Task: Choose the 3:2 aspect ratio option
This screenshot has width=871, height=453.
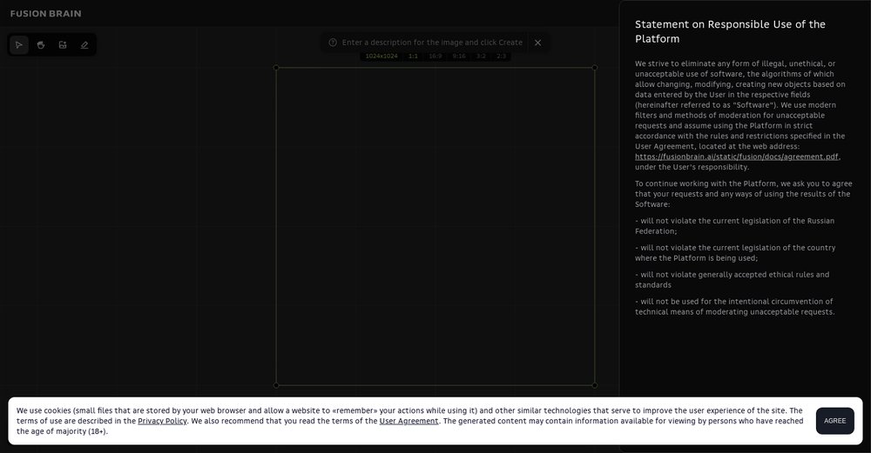Action: click(x=481, y=56)
